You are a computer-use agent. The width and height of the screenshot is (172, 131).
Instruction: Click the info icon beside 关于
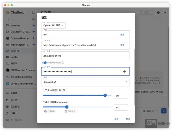(x=7, y=120)
